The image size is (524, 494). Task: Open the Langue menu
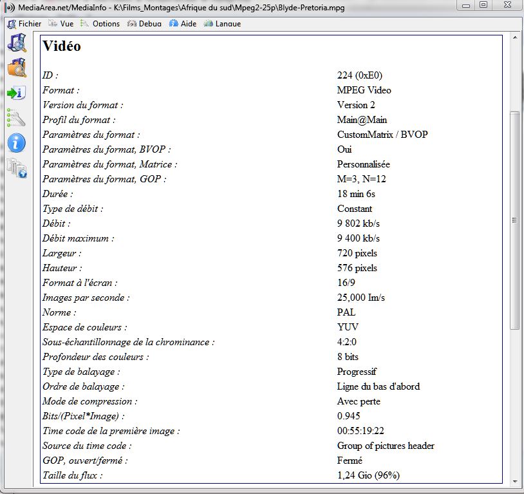click(x=222, y=24)
